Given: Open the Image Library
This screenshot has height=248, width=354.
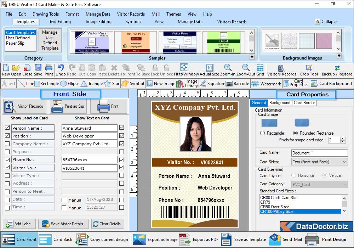Looking at the screenshot, I should pos(187,84).
